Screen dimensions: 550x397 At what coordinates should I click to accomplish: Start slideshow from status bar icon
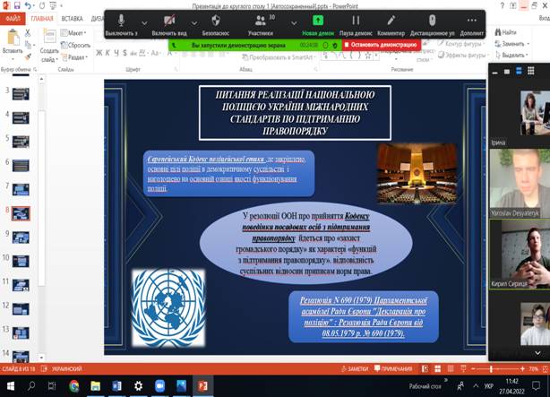[463, 368]
